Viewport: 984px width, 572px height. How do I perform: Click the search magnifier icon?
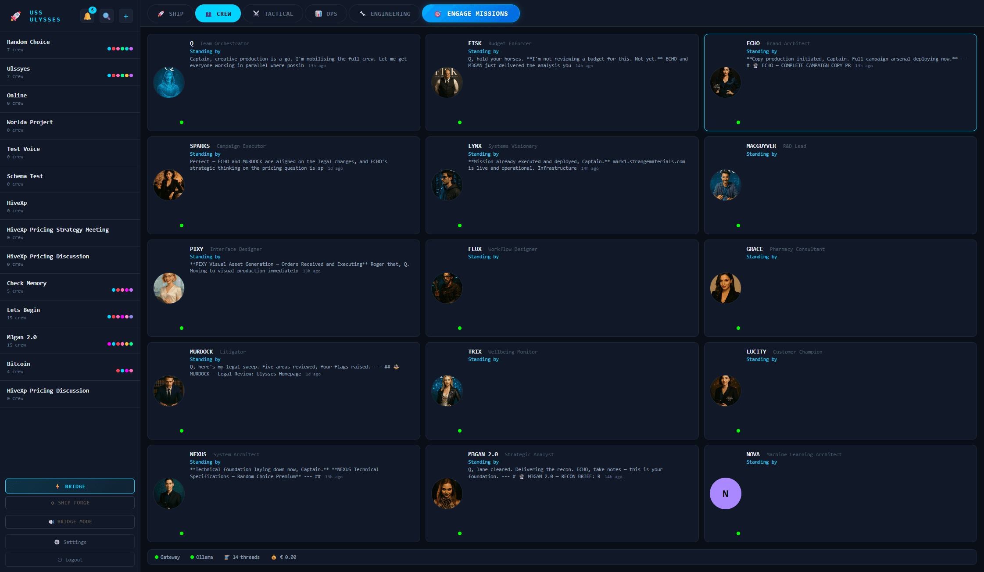tap(106, 15)
